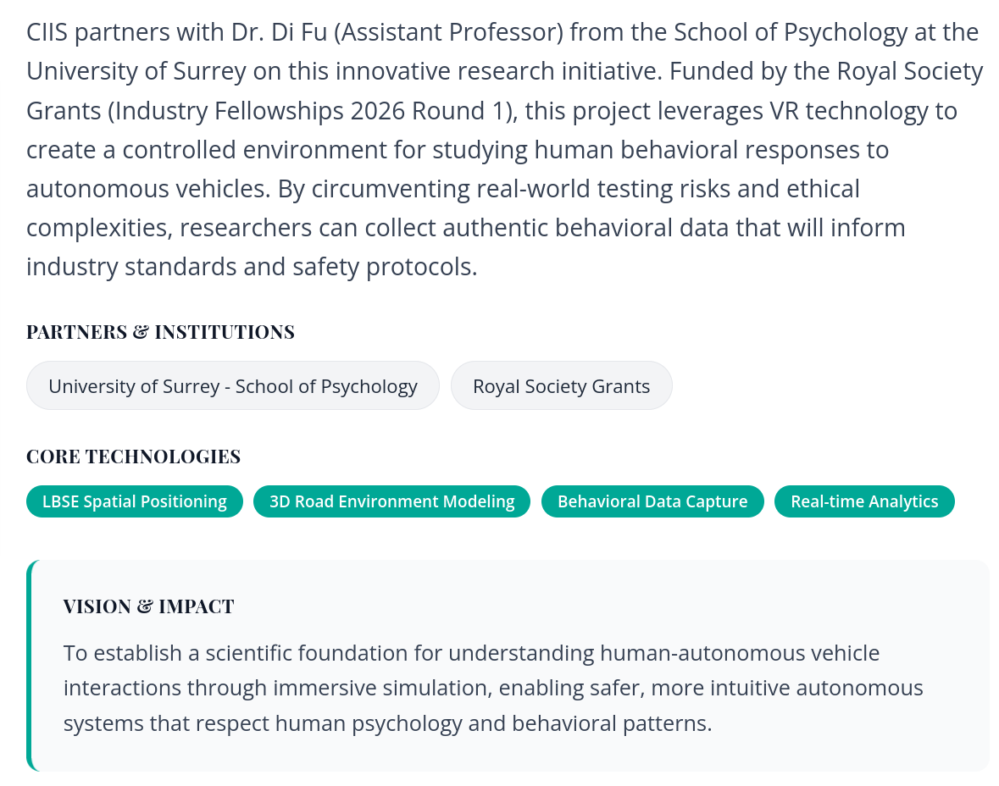Click the University of Surrey - School of Psychology chip
The height and width of the screenshot is (786, 999).
pos(233,386)
